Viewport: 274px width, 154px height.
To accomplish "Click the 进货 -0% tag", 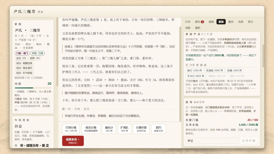I will (x=21, y=58).
